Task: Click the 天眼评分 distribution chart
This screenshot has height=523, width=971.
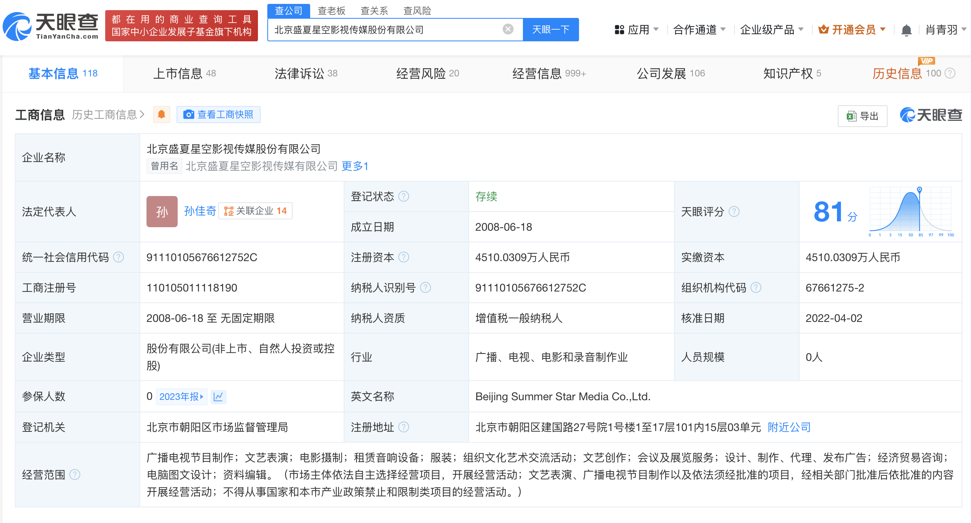Action: [911, 212]
